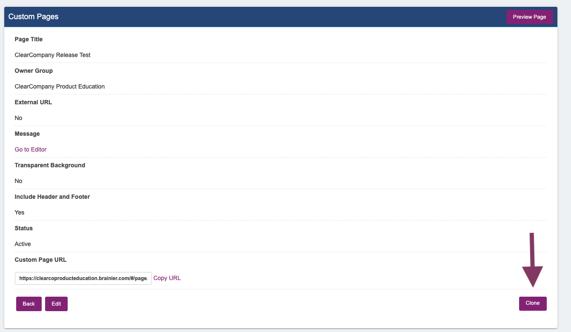Click the Page Title label
The image size is (571, 332).
(29, 39)
